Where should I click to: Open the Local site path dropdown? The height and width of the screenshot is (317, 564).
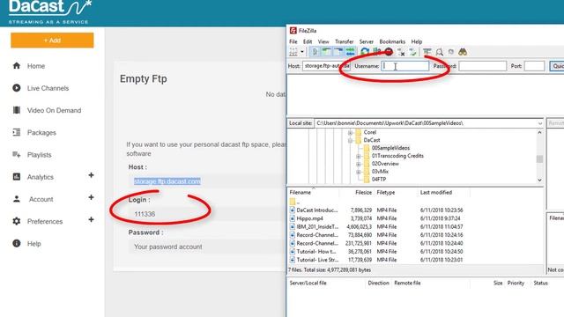pos(540,123)
